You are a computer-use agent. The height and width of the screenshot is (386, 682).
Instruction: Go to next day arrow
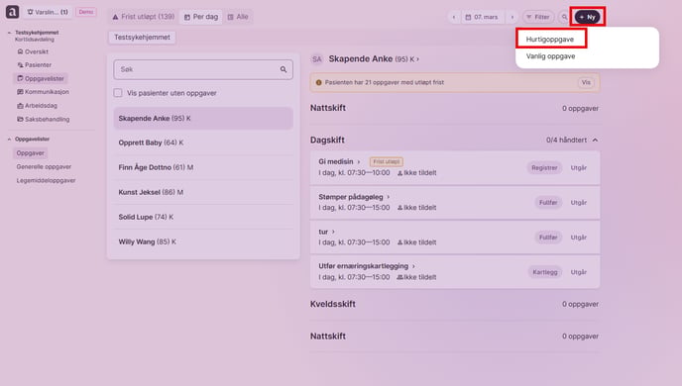(x=512, y=17)
